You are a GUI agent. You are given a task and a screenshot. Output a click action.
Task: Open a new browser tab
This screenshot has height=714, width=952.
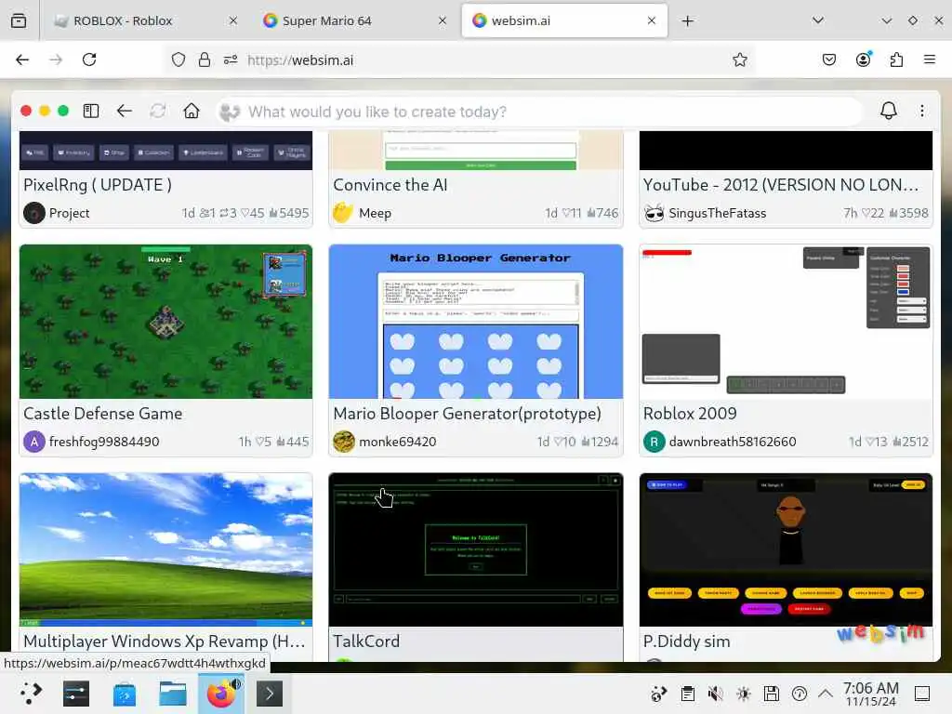[x=687, y=20]
